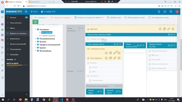This screenshot has height=102, width=182.
Task: Add to Тело страницы (Авто) position
Action: [115, 44]
